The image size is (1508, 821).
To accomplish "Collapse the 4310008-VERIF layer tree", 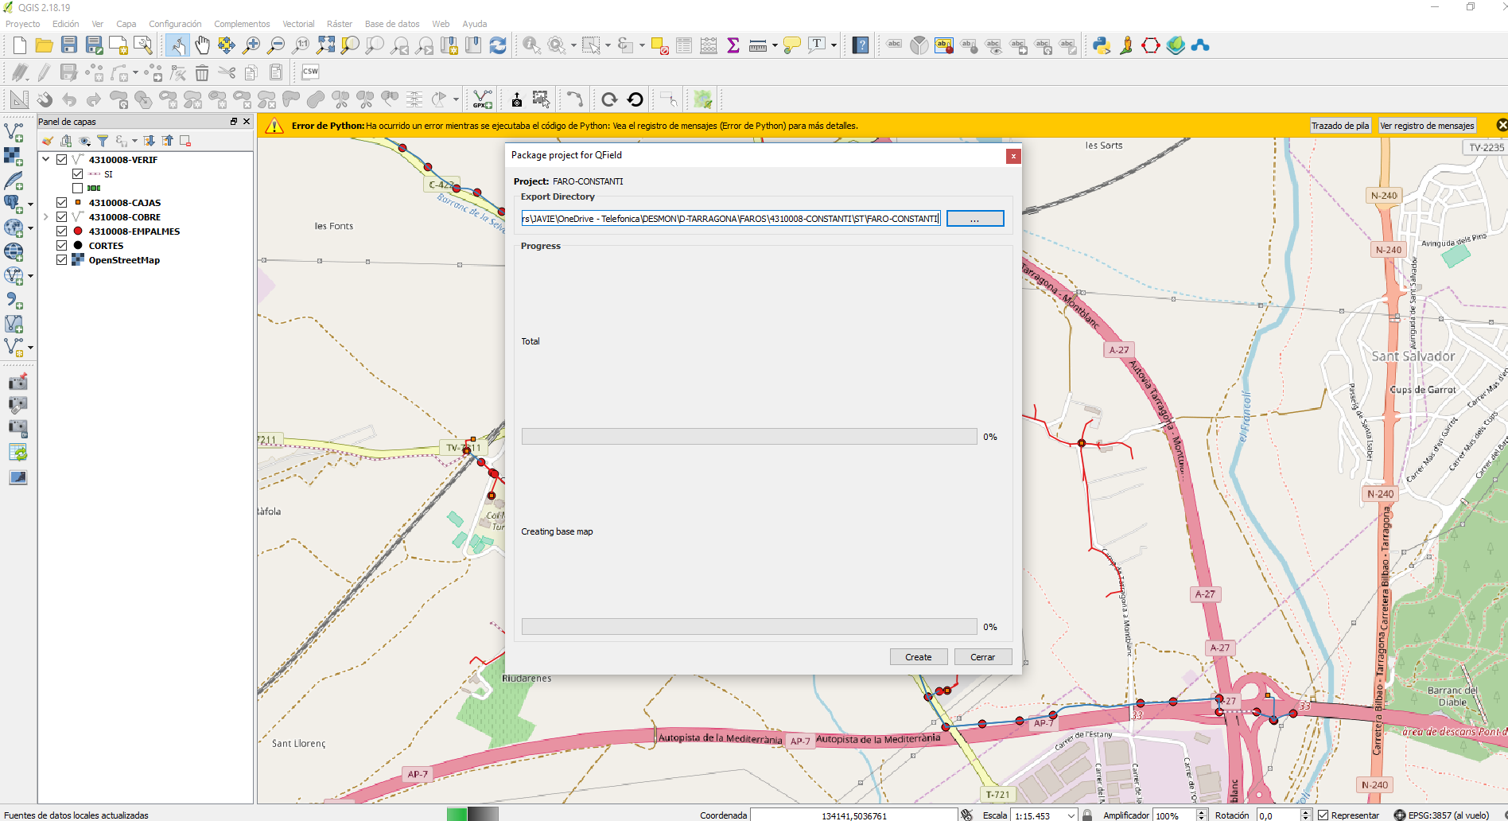I will [46, 158].
